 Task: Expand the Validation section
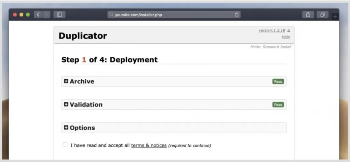pyautogui.click(x=66, y=104)
